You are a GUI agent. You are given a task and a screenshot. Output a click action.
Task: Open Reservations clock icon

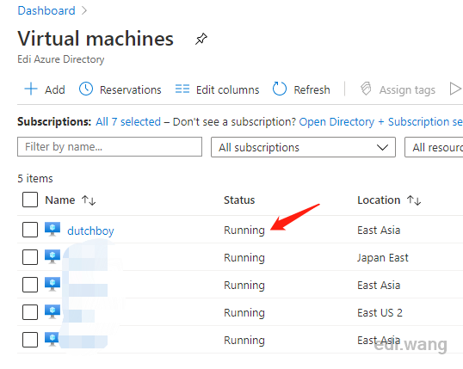click(x=86, y=89)
